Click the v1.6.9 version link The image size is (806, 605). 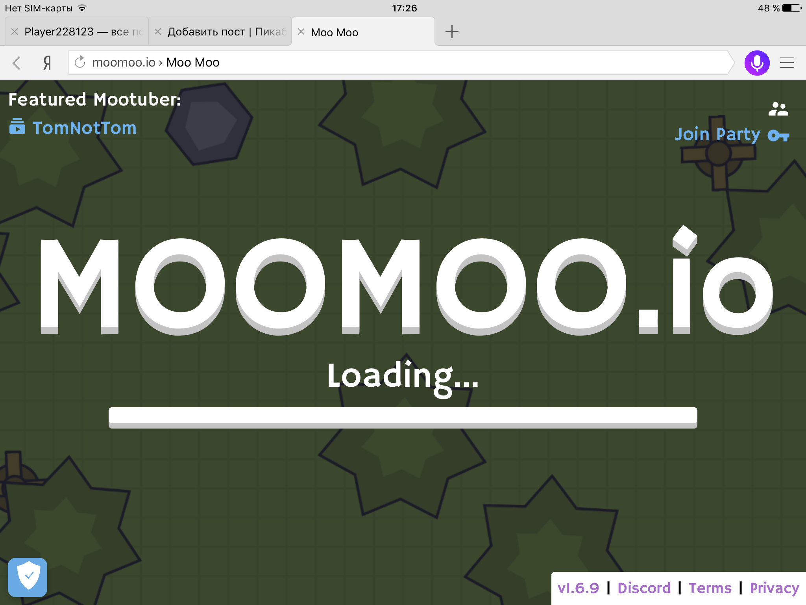(578, 588)
